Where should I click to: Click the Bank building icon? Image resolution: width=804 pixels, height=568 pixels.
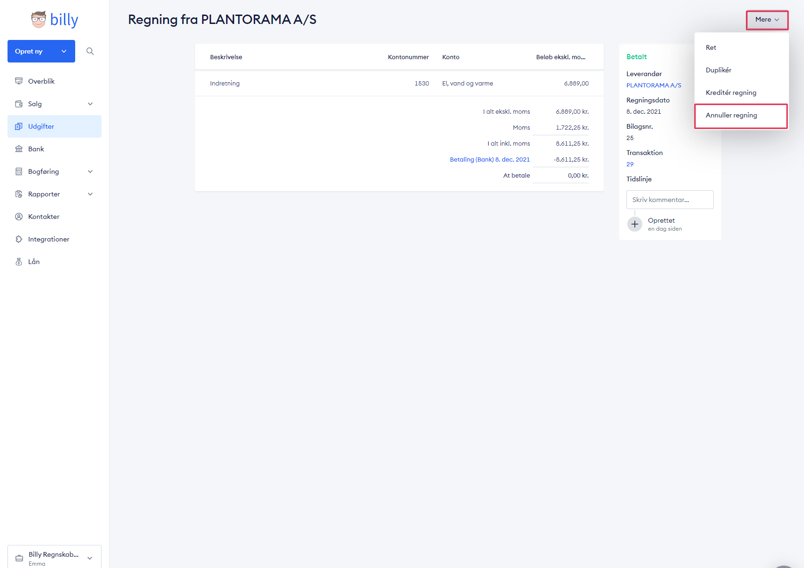coord(19,149)
